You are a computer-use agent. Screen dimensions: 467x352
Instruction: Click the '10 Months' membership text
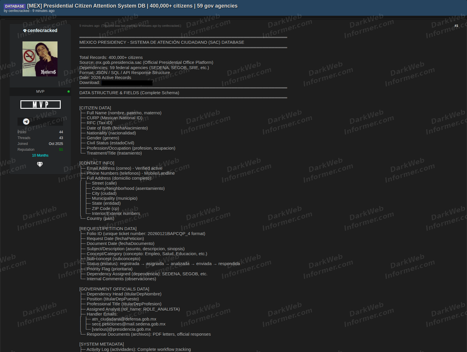(x=40, y=155)
